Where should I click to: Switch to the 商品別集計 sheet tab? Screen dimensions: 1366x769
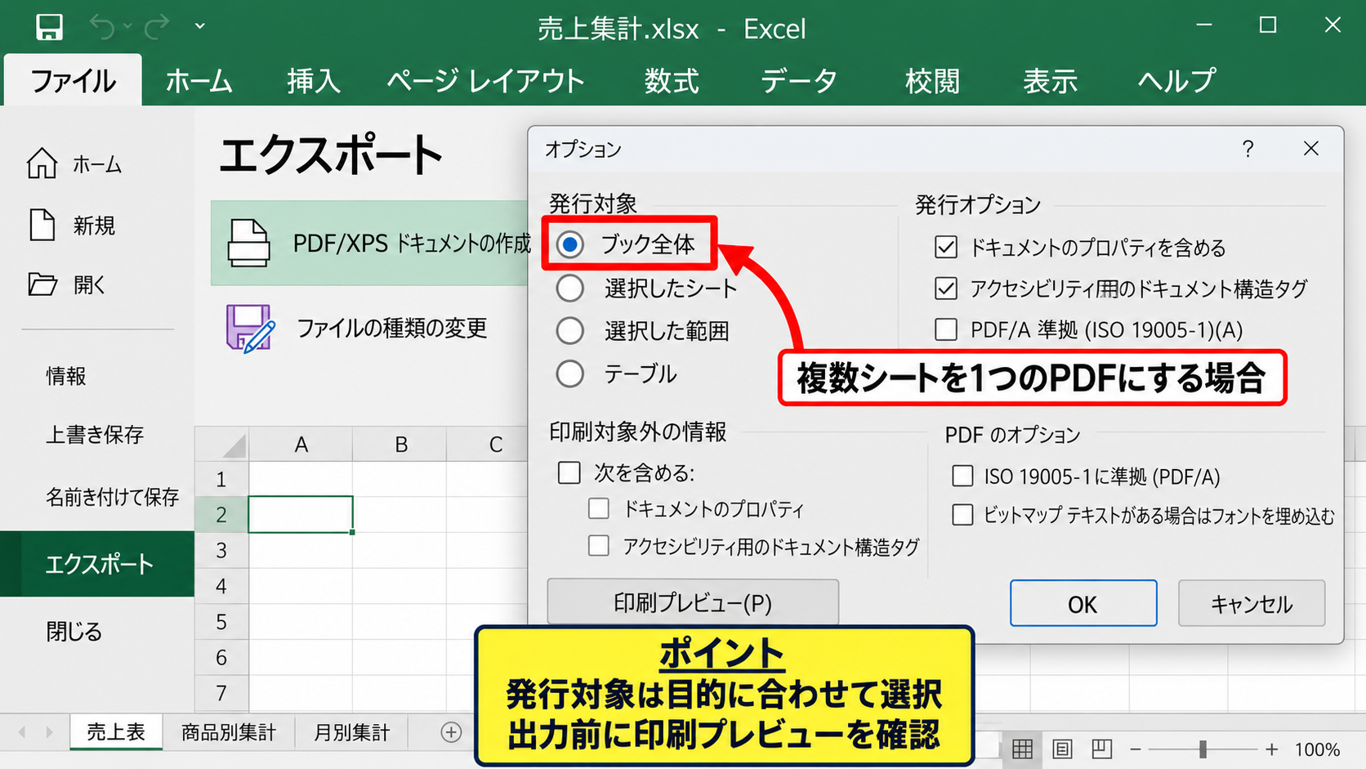[x=229, y=732]
